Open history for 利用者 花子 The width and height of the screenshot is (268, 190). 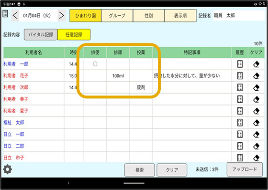(x=240, y=76)
